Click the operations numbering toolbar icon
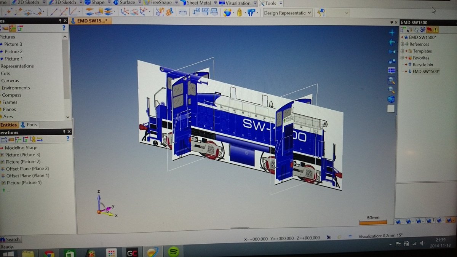The width and height of the screenshot is (457, 257). point(3,139)
